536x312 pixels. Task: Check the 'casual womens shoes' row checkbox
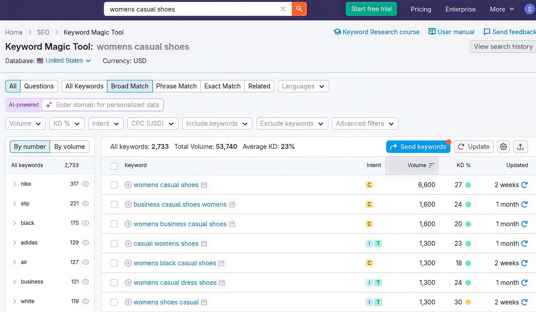coord(114,244)
